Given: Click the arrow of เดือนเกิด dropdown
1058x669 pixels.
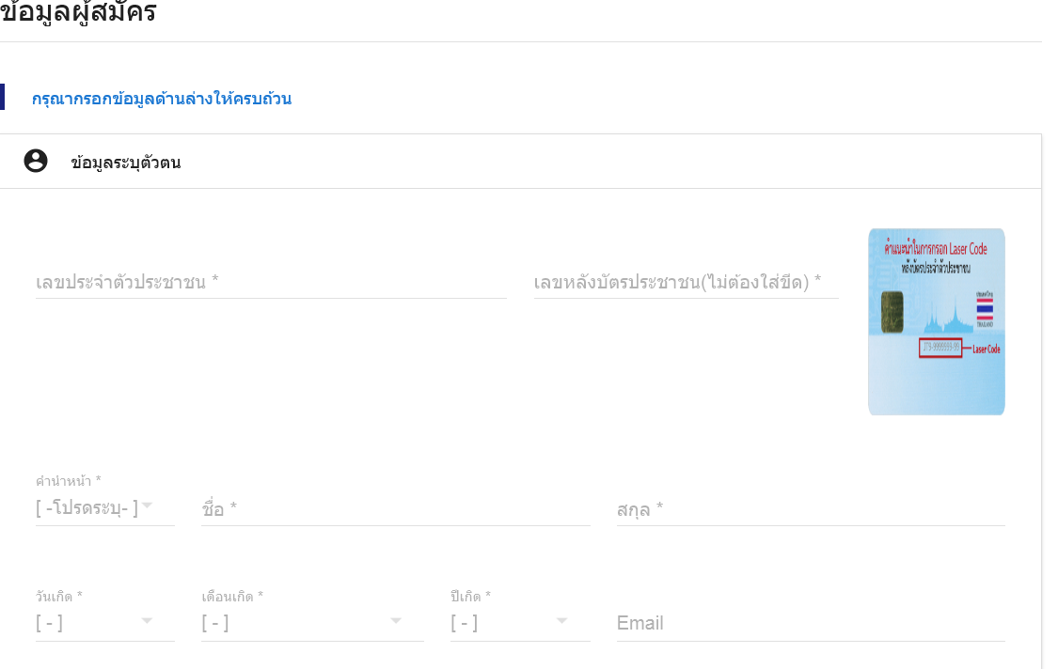Looking at the screenshot, I should click(396, 620).
